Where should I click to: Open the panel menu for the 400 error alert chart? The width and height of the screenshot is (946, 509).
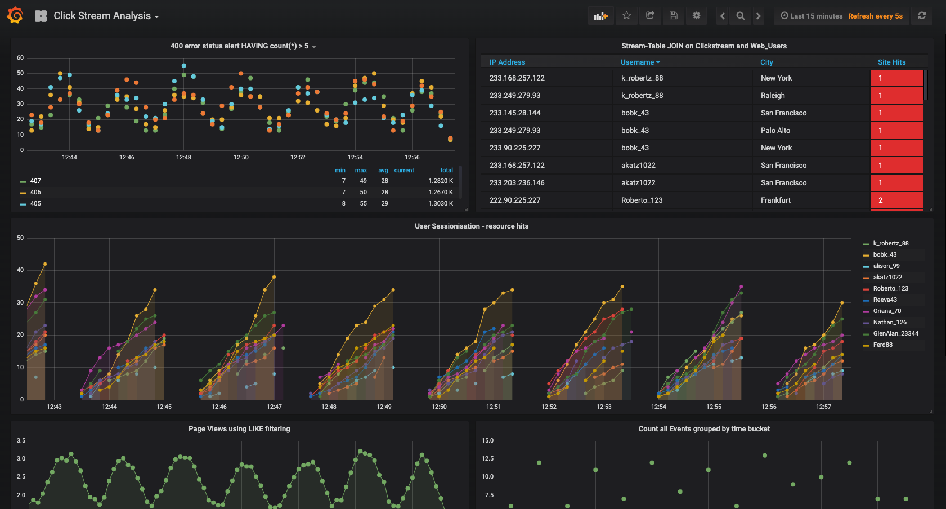pyautogui.click(x=313, y=47)
